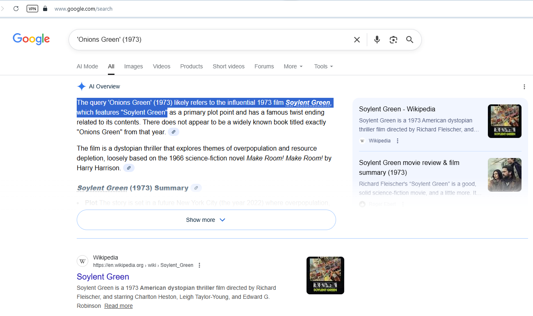Open options for Wikipedia source card
This screenshot has height=316, width=533.
click(x=397, y=141)
